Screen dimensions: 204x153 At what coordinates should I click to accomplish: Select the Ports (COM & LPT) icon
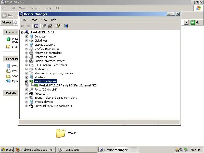31,90
